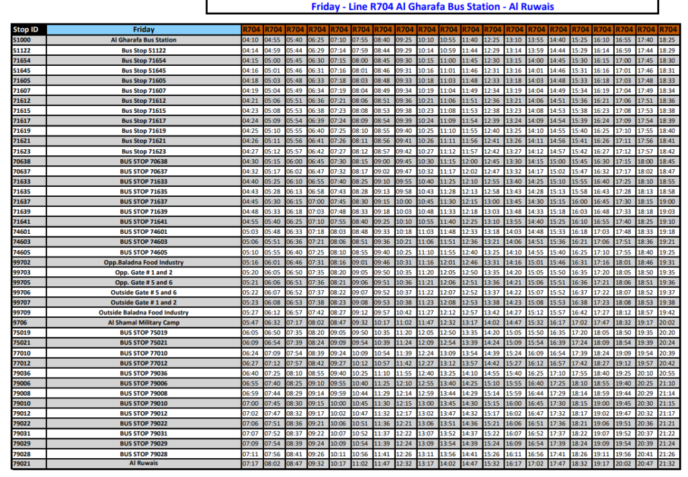Click the BUS STOP 70638 name cell

144,161
